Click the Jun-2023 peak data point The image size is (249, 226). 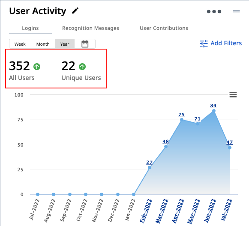point(214,111)
